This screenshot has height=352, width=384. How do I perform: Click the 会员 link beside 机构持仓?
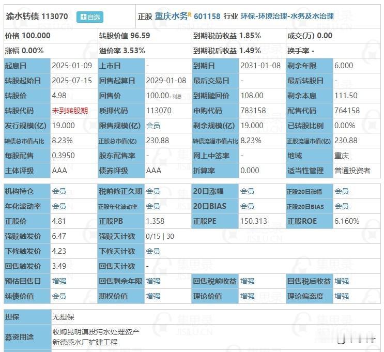point(59,191)
